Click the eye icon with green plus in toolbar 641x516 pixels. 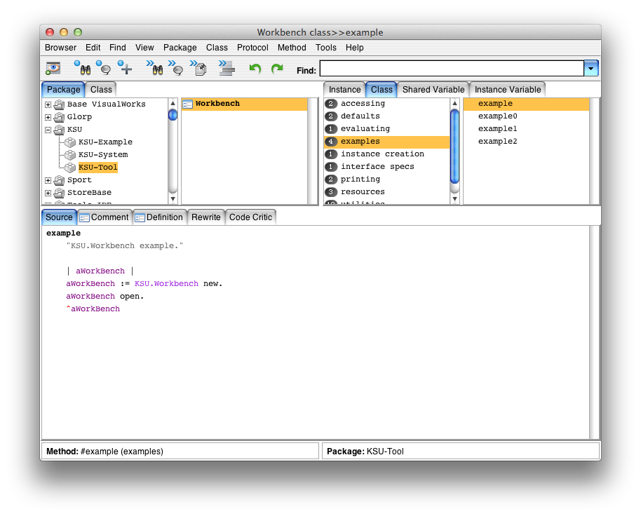pos(53,68)
